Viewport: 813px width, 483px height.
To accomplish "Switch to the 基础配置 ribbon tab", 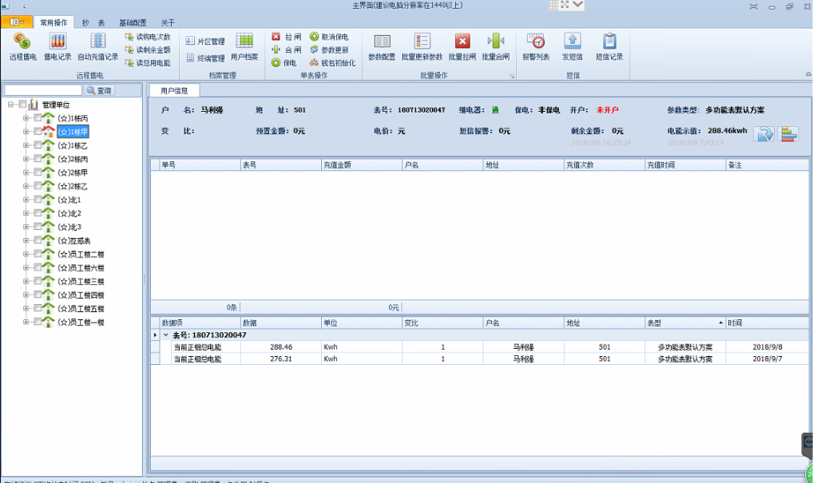I will click(x=133, y=22).
